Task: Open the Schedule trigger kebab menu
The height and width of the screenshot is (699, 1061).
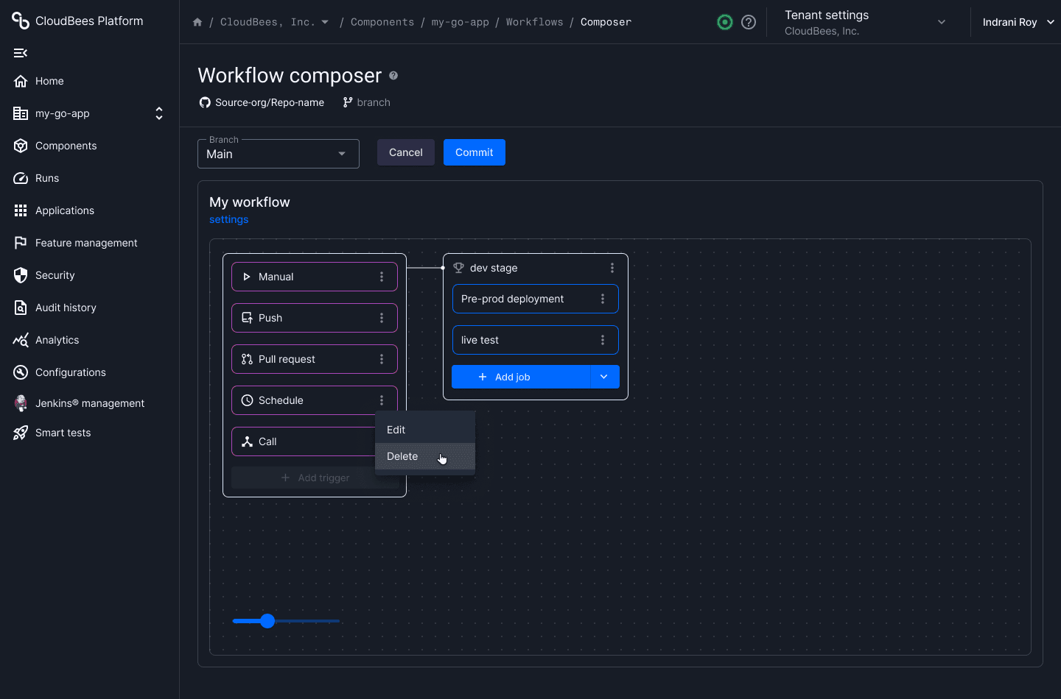Action: point(382,400)
